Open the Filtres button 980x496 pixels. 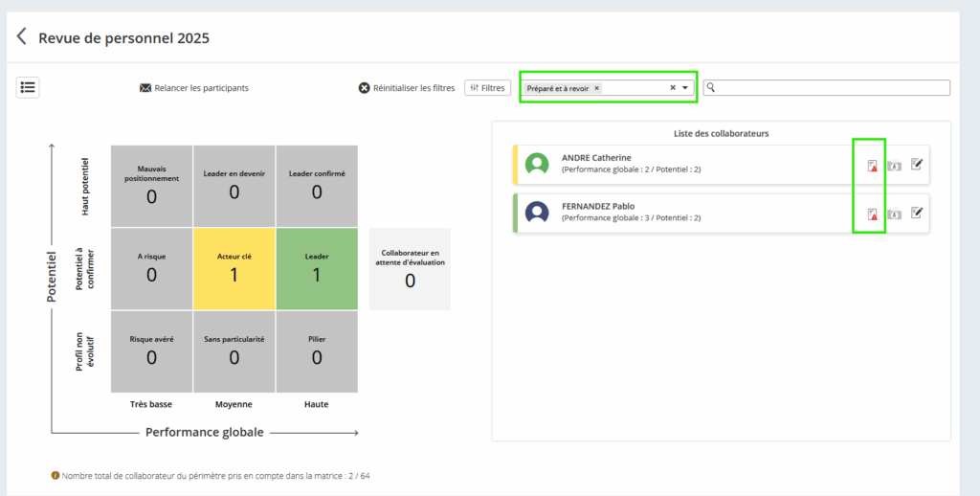click(x=487, y=88)
